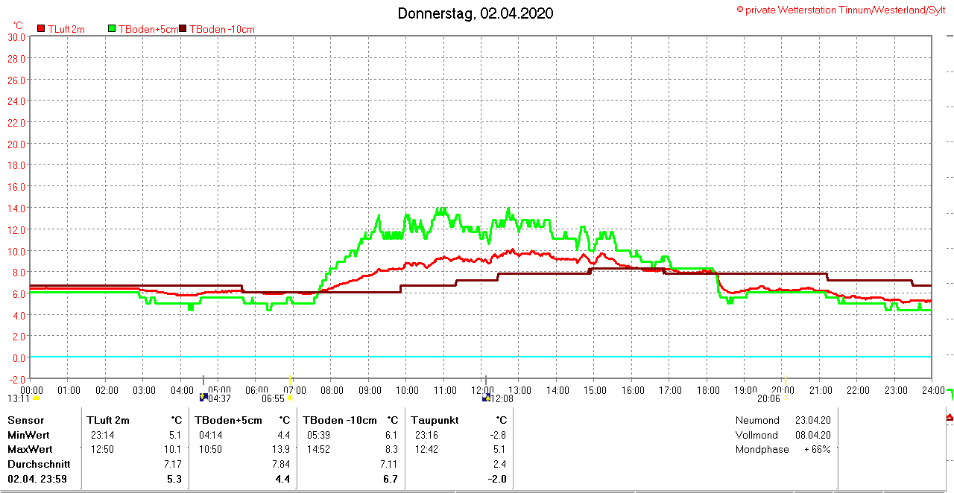Click the yellow half-sun icon at 13:11

[36, 398]
